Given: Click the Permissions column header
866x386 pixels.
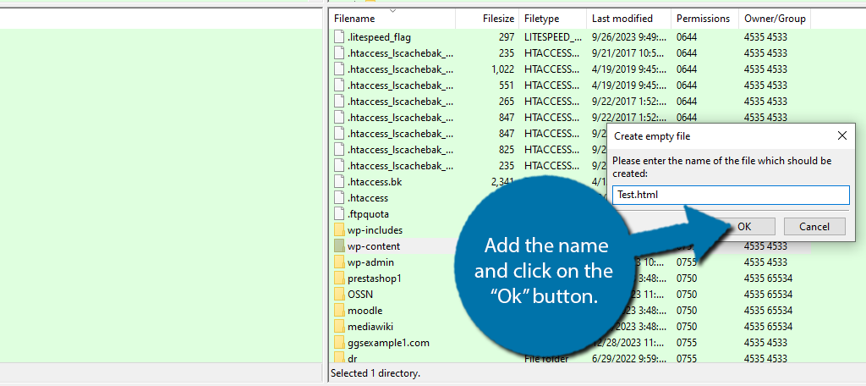Looking at the screenshot, I should pyautogui.click(x=702, y=19).
